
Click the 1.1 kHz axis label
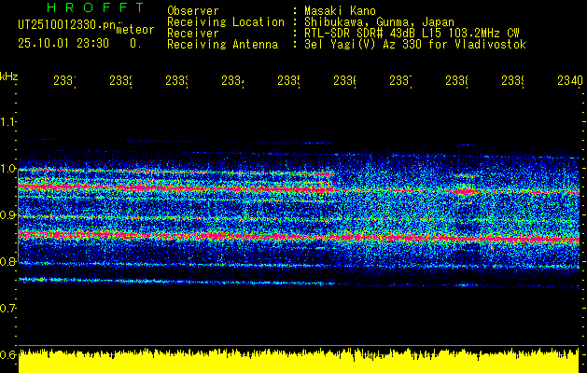[7, 121]
